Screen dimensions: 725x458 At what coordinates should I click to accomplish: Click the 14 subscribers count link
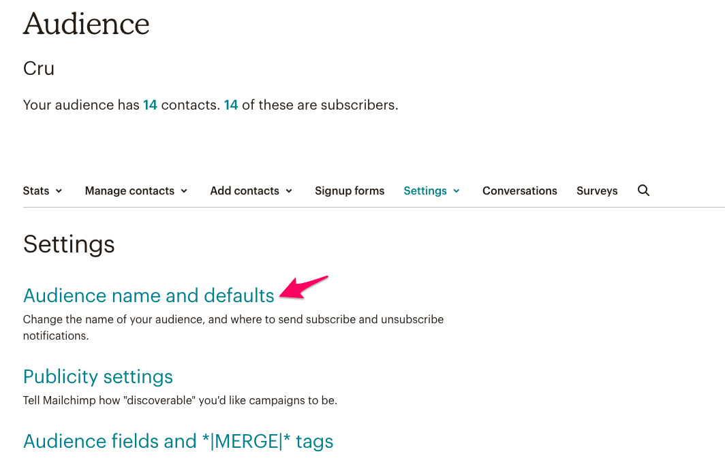tap(231, 105)
